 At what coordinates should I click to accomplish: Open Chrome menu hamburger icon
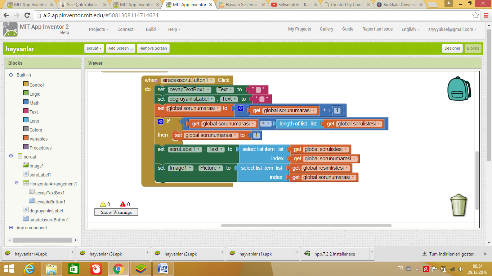click(485, 15)
